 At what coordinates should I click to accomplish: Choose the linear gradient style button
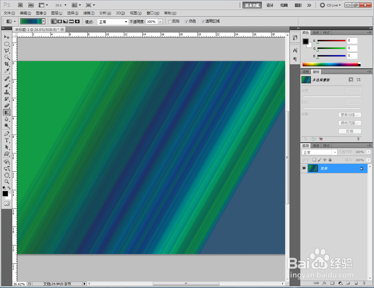[x=54, y=21]
